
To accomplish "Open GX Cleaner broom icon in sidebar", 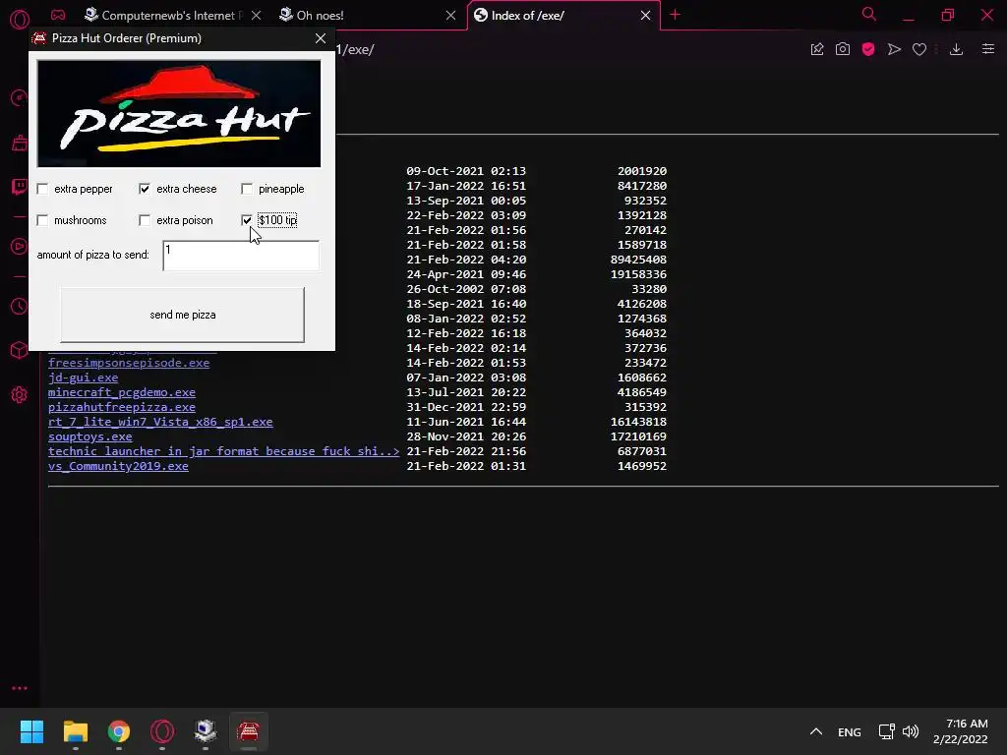I will [20, 143].
